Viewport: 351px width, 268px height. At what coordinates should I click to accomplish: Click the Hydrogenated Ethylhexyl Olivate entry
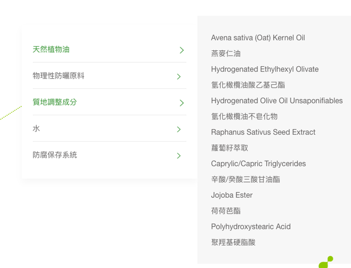265,69
